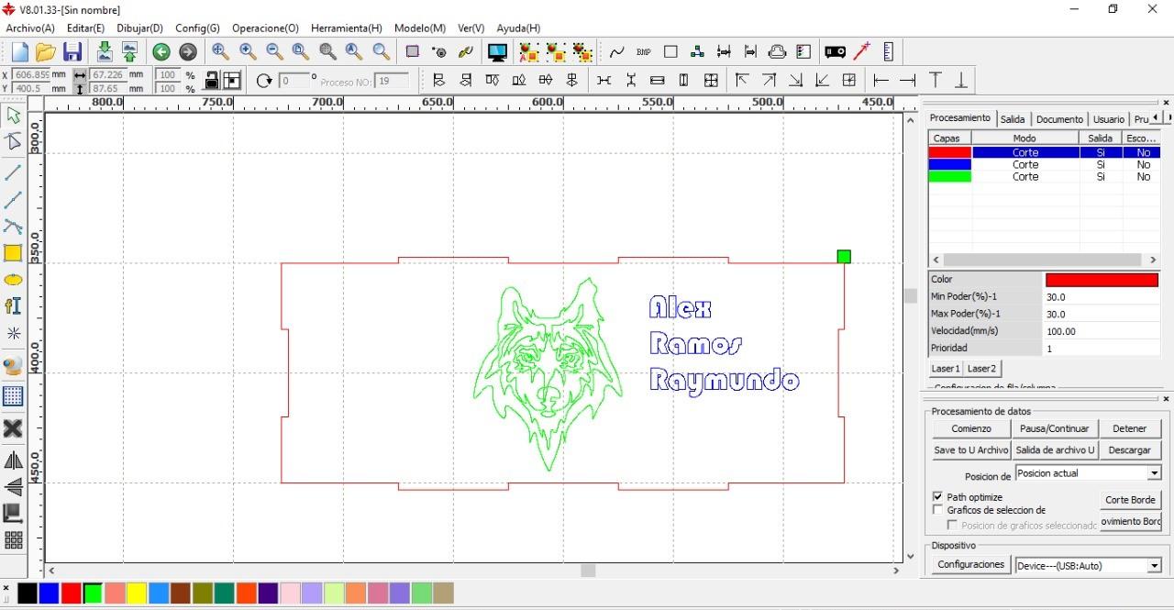This screenshot has height=610, width=1174.
Task: Click the vertical mirror tool
Action: tap(14, 486)
